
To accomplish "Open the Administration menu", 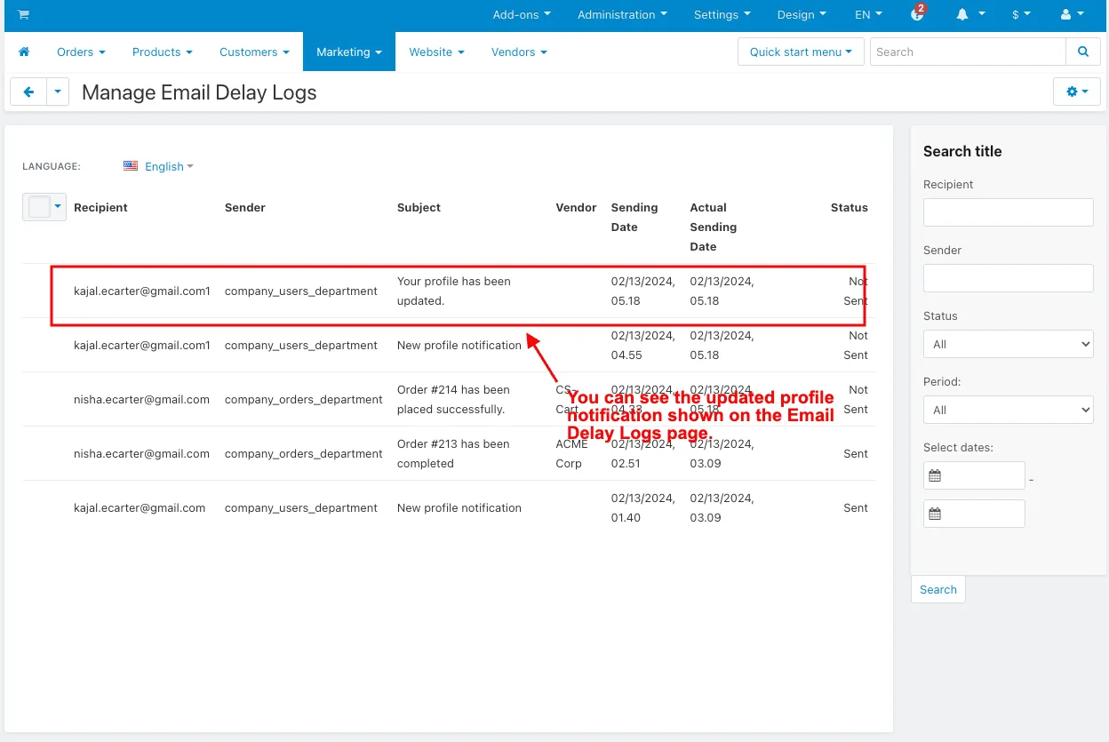I will coord(622,14).
